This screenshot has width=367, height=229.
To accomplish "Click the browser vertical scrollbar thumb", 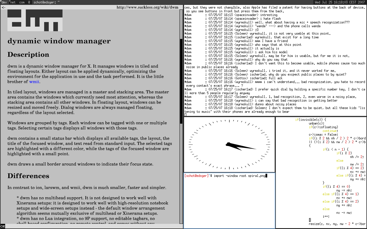I will coord(181,81).
